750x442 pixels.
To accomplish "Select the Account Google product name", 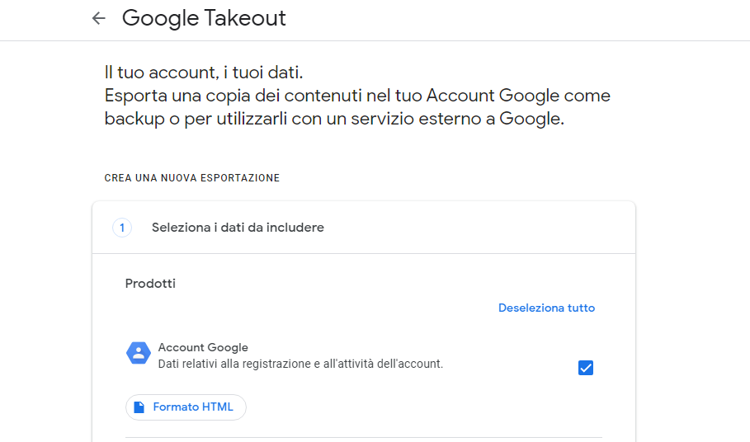I will (203, 347).
